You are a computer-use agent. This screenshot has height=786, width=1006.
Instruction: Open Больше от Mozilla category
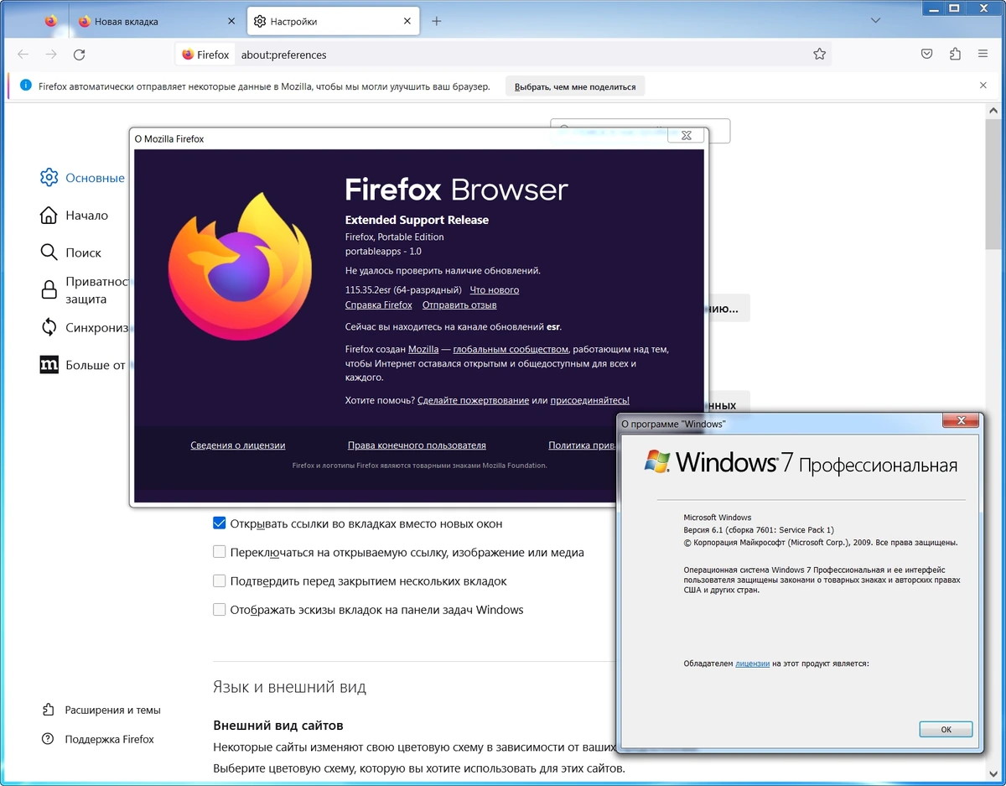(82, 365)
